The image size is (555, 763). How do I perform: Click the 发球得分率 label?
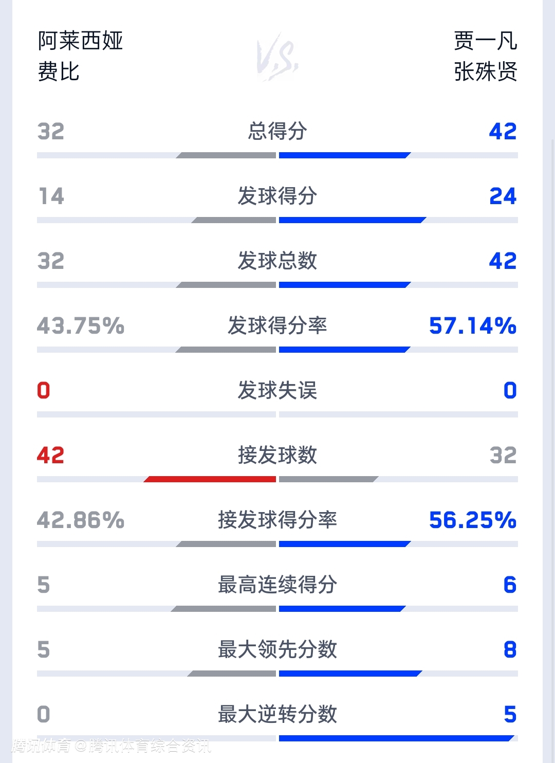coord(277,325)
